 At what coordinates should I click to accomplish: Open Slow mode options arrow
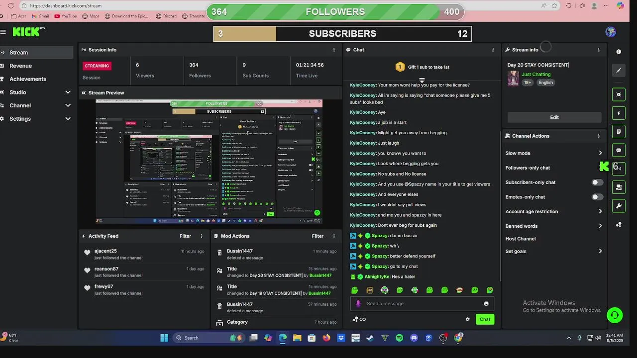600,153
